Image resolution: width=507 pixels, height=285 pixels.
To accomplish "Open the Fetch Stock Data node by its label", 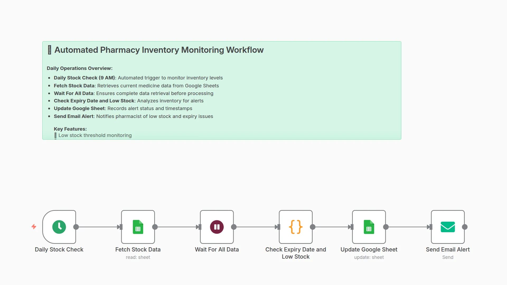I will point(138,249).
